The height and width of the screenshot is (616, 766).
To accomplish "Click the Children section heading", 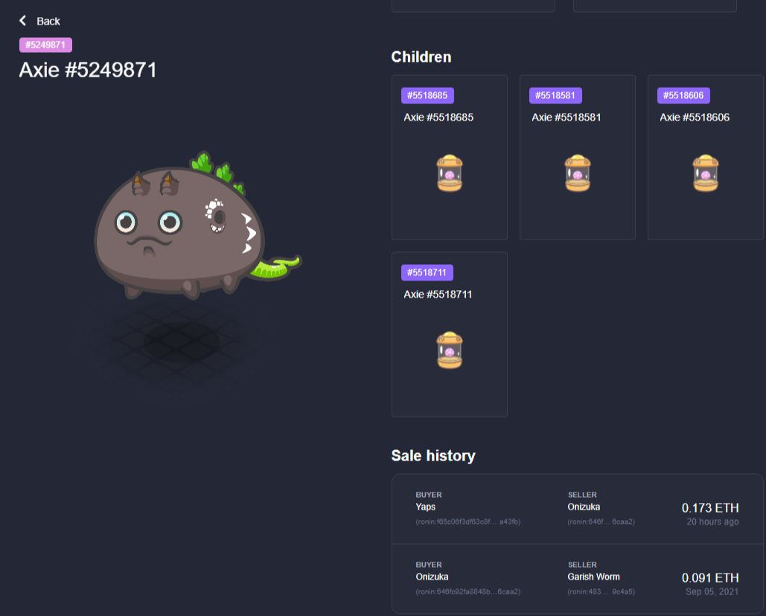I will point(421,57).
